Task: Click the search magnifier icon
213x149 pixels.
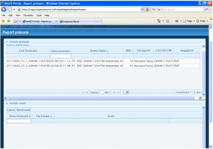Action: pos(206,9)
